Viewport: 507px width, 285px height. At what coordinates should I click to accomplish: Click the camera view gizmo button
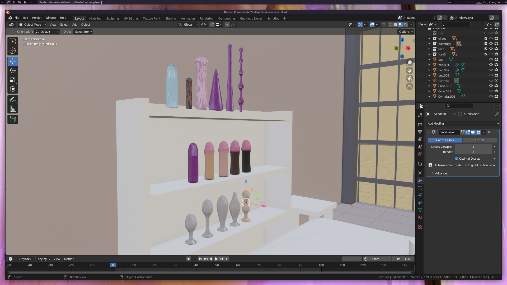coord(410,78)
